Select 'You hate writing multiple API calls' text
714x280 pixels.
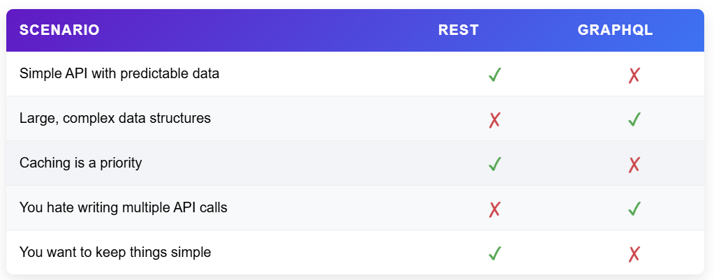[124, 207]
